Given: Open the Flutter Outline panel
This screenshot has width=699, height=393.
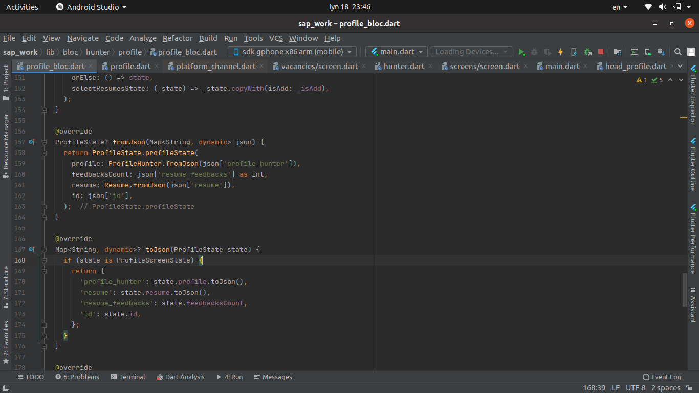Looking at the screenshot, I should click(694, 170).
